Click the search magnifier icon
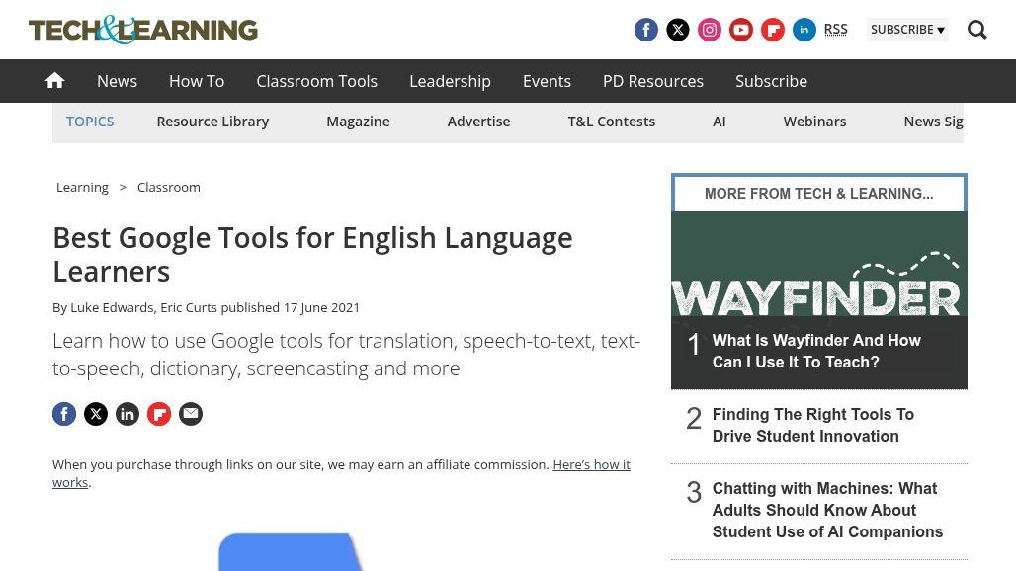Viewport: 1016px width, 571px height. tap(977, 30)
